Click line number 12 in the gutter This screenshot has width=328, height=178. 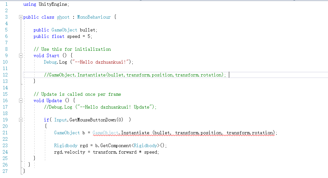[x=5, y=75]
